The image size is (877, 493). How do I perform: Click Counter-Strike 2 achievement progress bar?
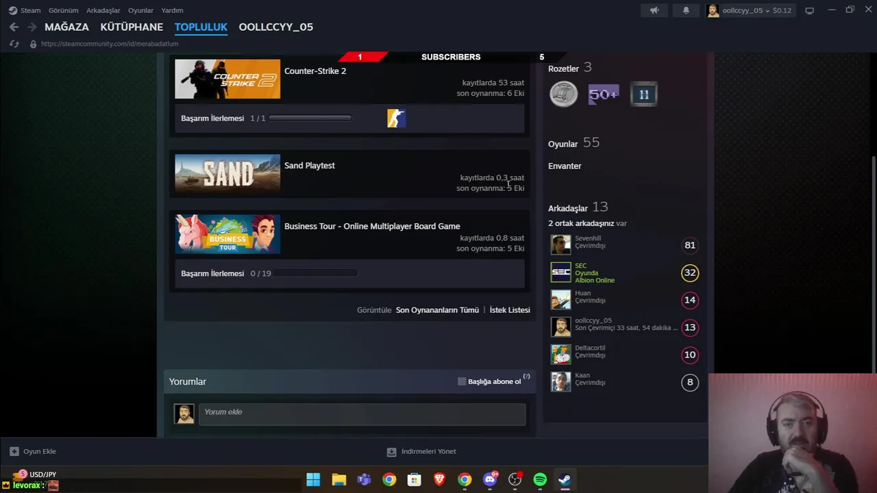[x=310, y=118]
